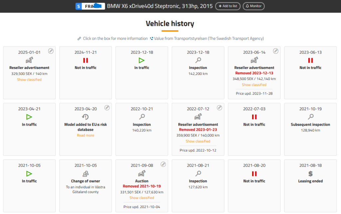Open Show classified for 2023-06-14 advertisement
The height and width of the screenshot is (214, 341).
(254, 85)
